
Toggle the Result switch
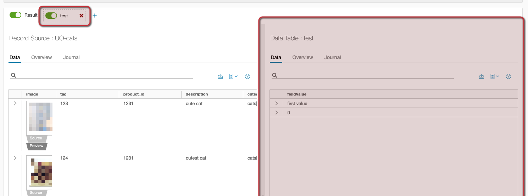click(15, 15)
